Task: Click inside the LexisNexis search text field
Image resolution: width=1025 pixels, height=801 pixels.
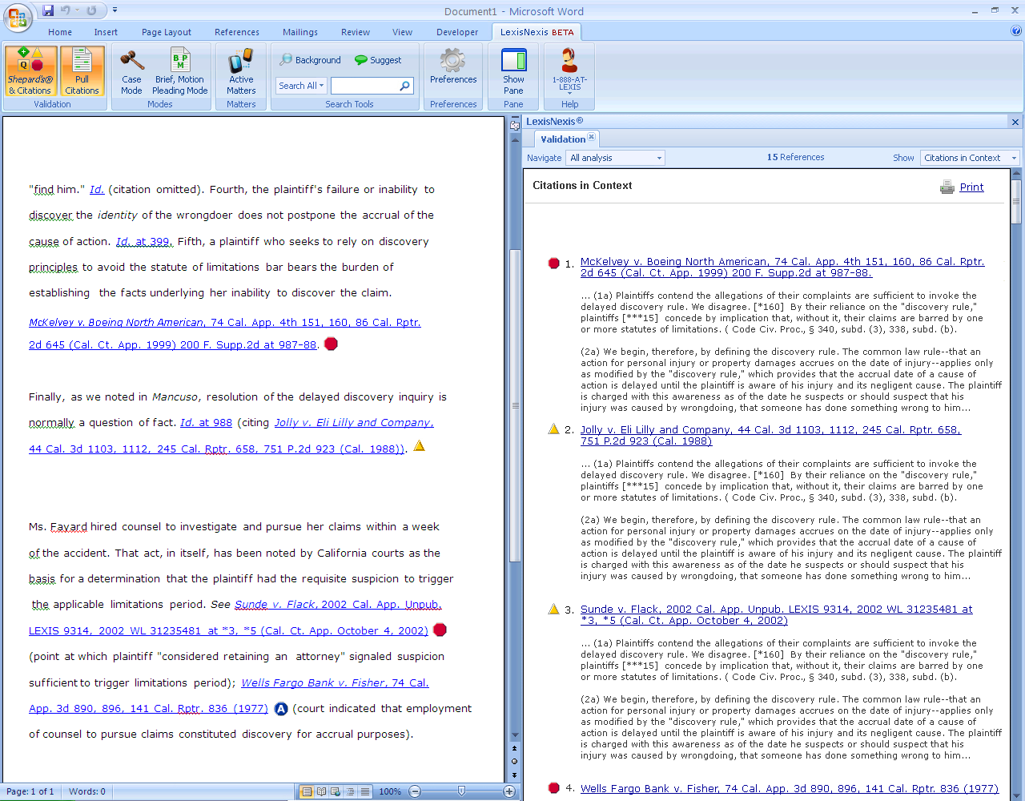Action: coord(364,86)
